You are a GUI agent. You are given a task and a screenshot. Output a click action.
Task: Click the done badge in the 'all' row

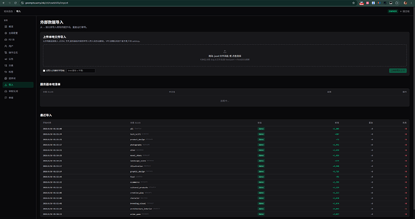click(x=261, y=129)
